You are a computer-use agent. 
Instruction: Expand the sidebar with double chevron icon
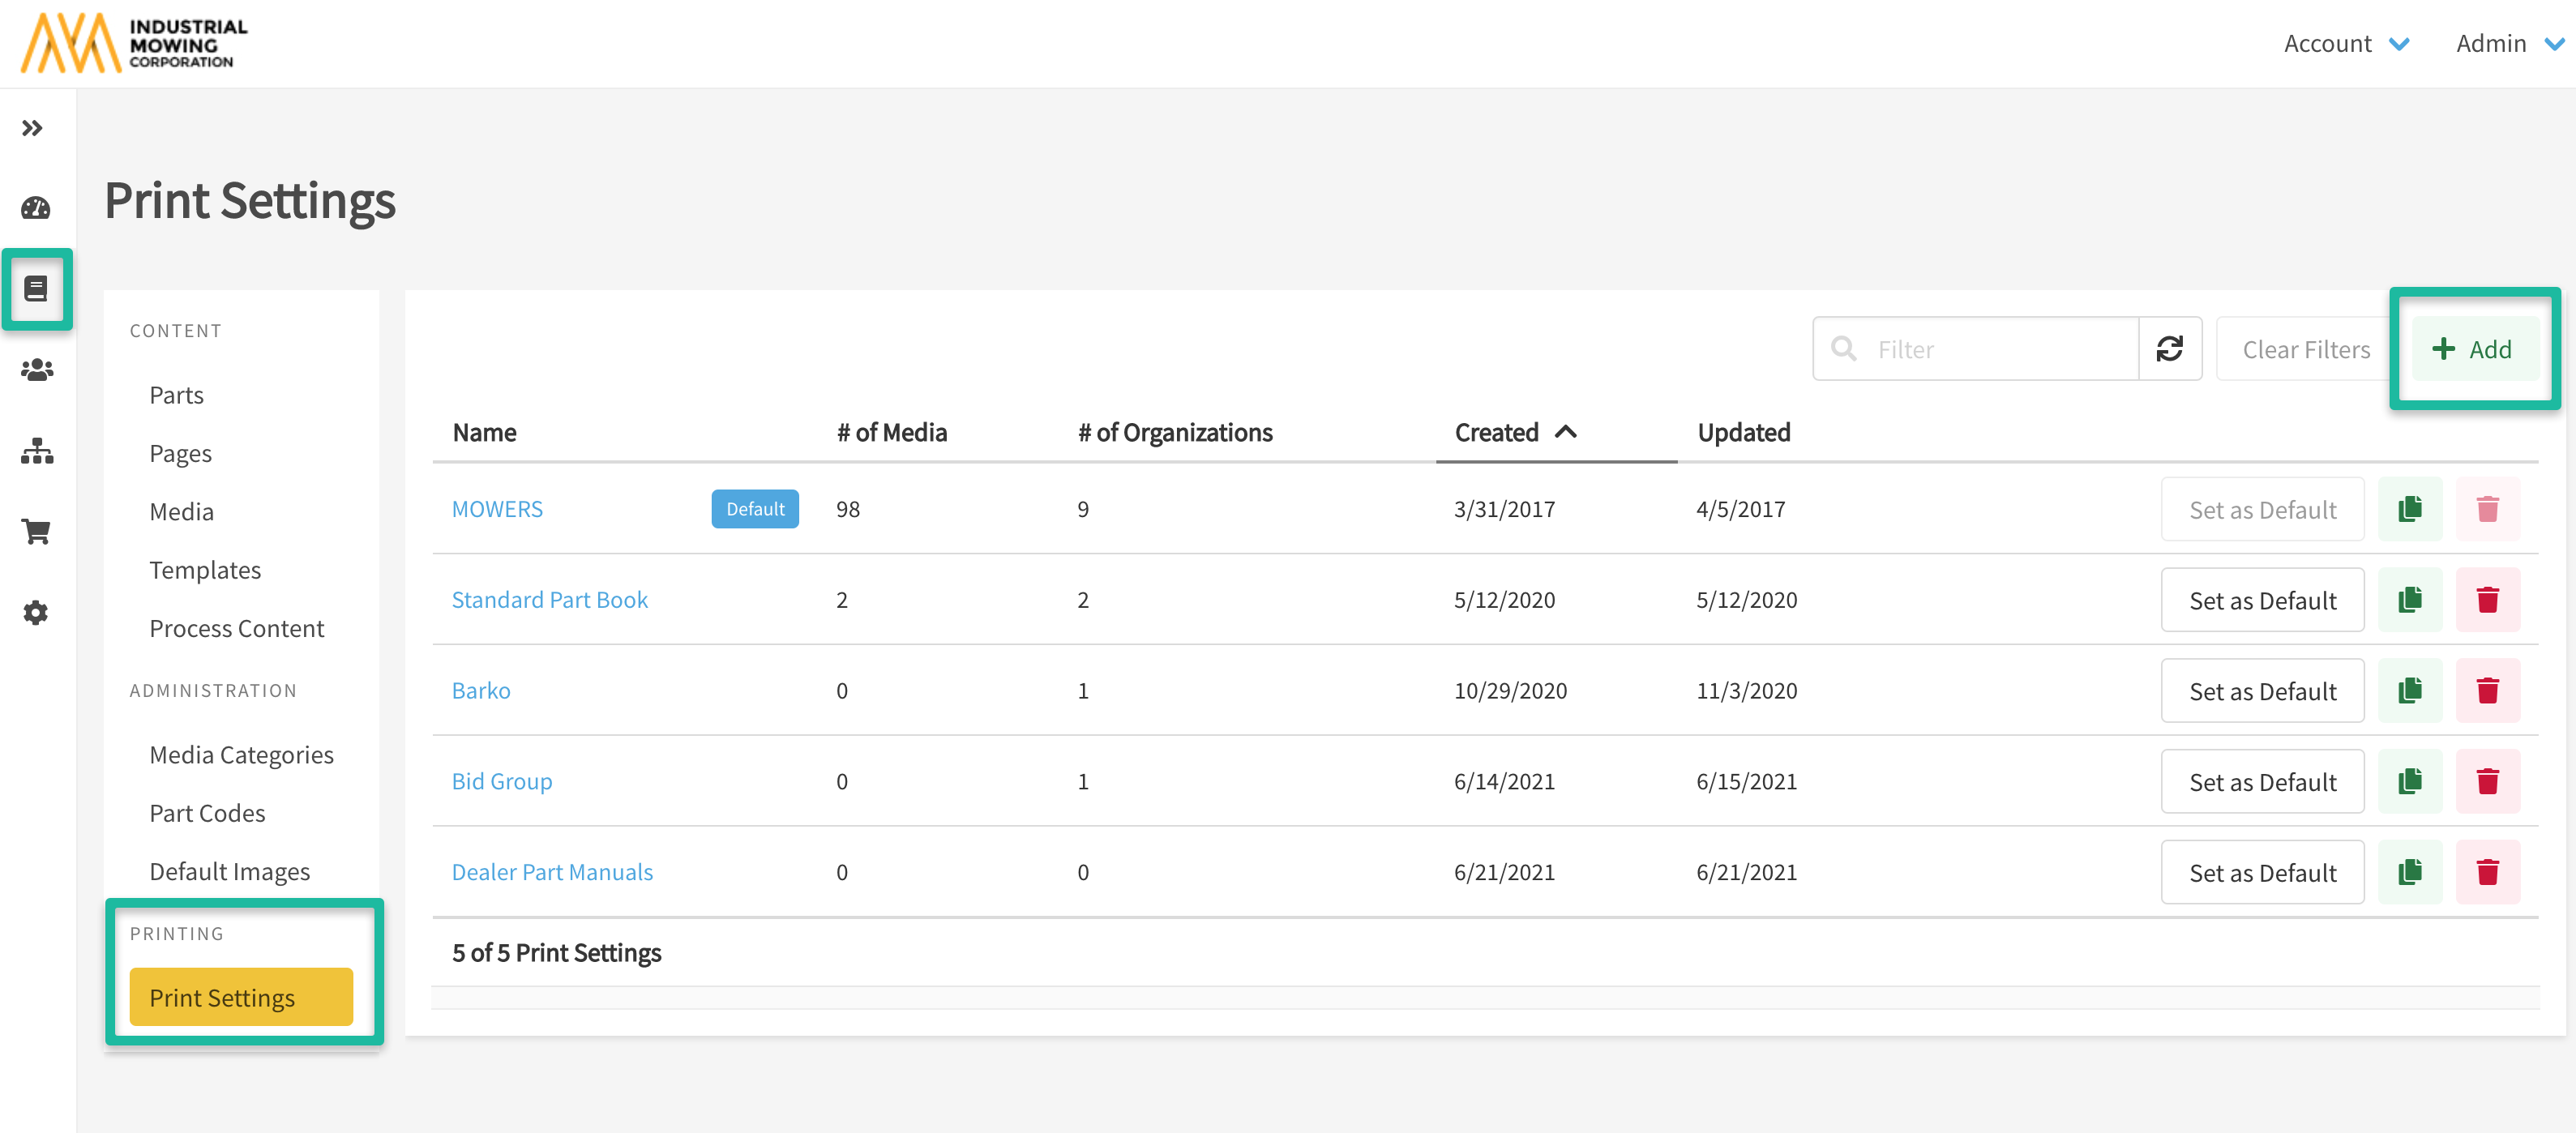tap(32, 128)
